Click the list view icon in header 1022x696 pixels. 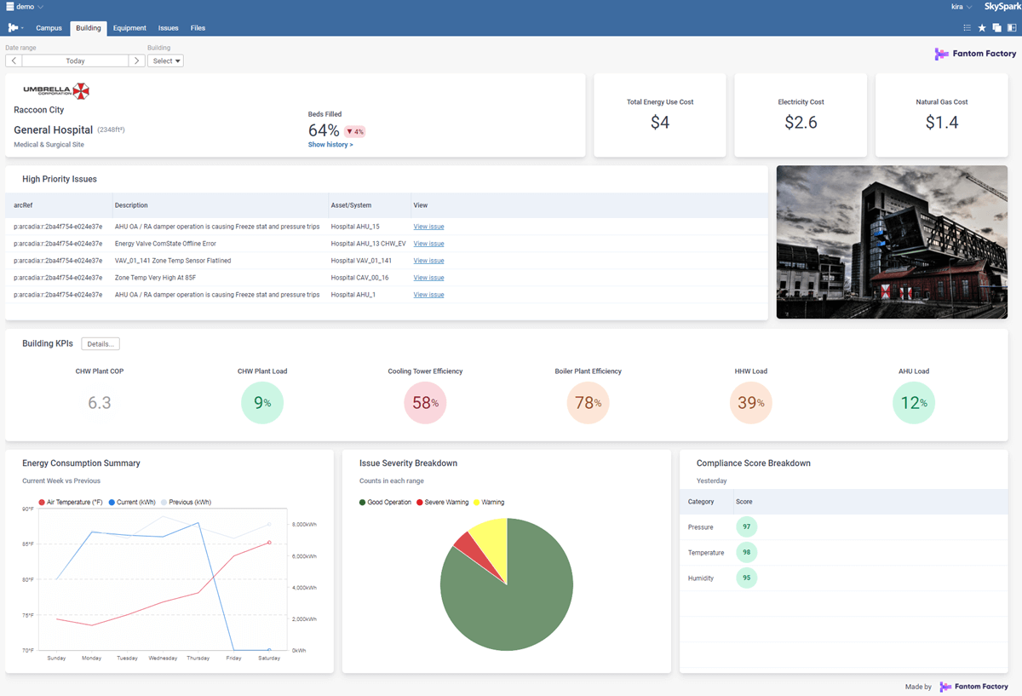[967, 28]
